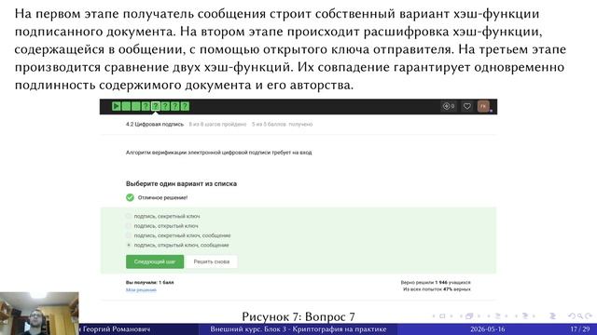Click the webcam video thumbnail
The image size is (597, 335).
pos(39,314)
